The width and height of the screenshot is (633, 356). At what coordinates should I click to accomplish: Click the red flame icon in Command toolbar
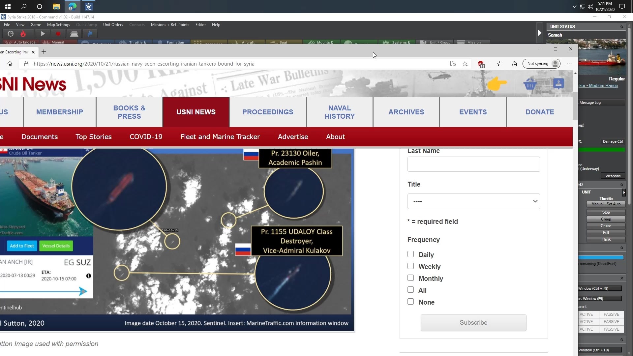coord(23,34)
